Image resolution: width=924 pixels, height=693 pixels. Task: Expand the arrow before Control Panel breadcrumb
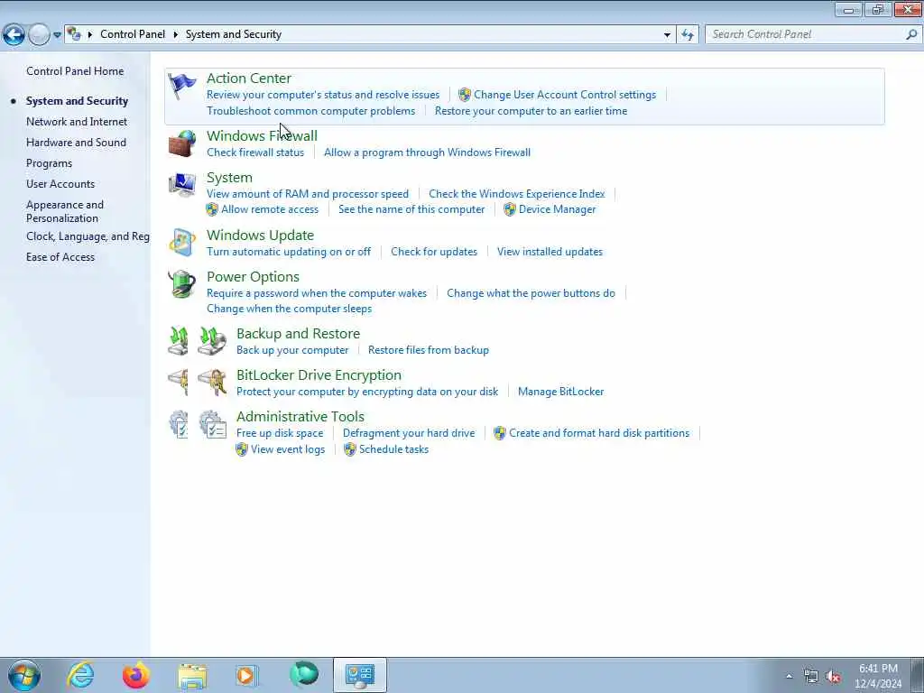click(x=90, y=35)
